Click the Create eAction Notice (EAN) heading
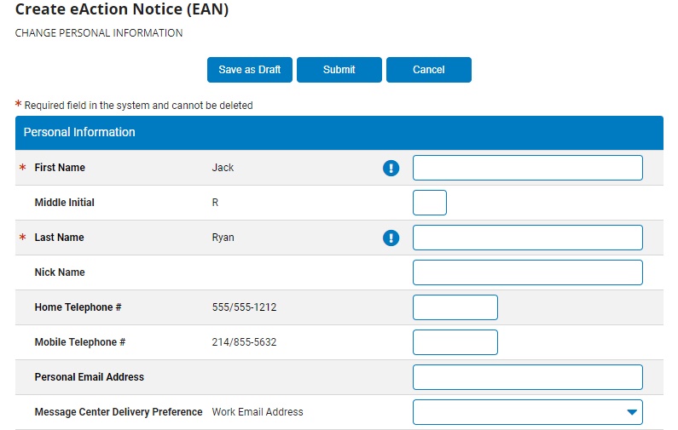This screenshot has height=430, width=678. click(x=122, y=10)
